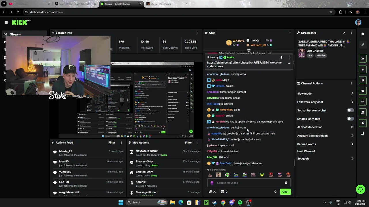Open Session Info three-dot options
This screenshot has height=207, width=369.
(198, 33)
